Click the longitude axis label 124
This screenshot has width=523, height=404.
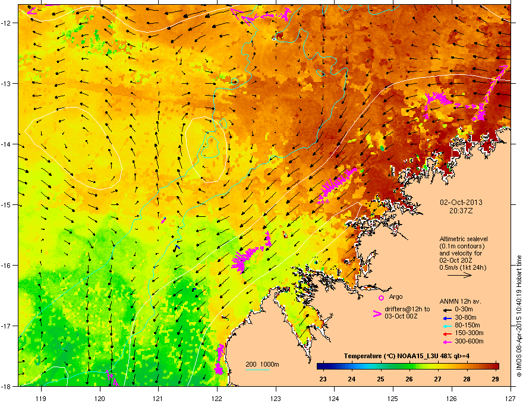pos(334,398)
